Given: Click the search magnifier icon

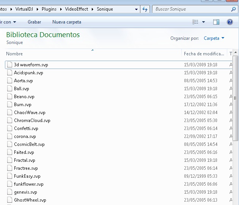Looking at the screenshot, I should (233, 9).
